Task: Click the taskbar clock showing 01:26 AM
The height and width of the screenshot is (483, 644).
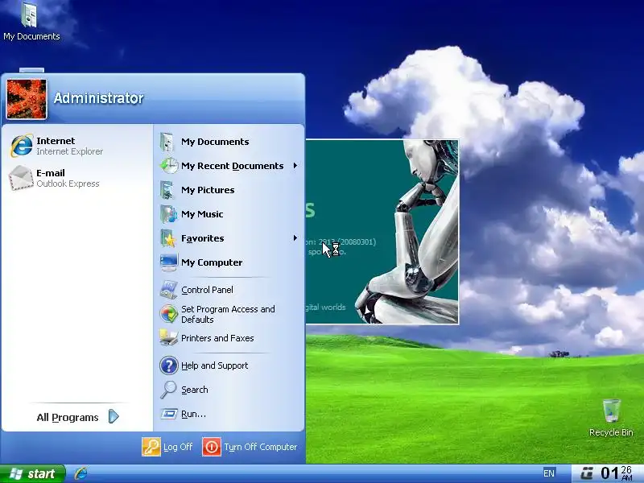Action: click(616, 473)
